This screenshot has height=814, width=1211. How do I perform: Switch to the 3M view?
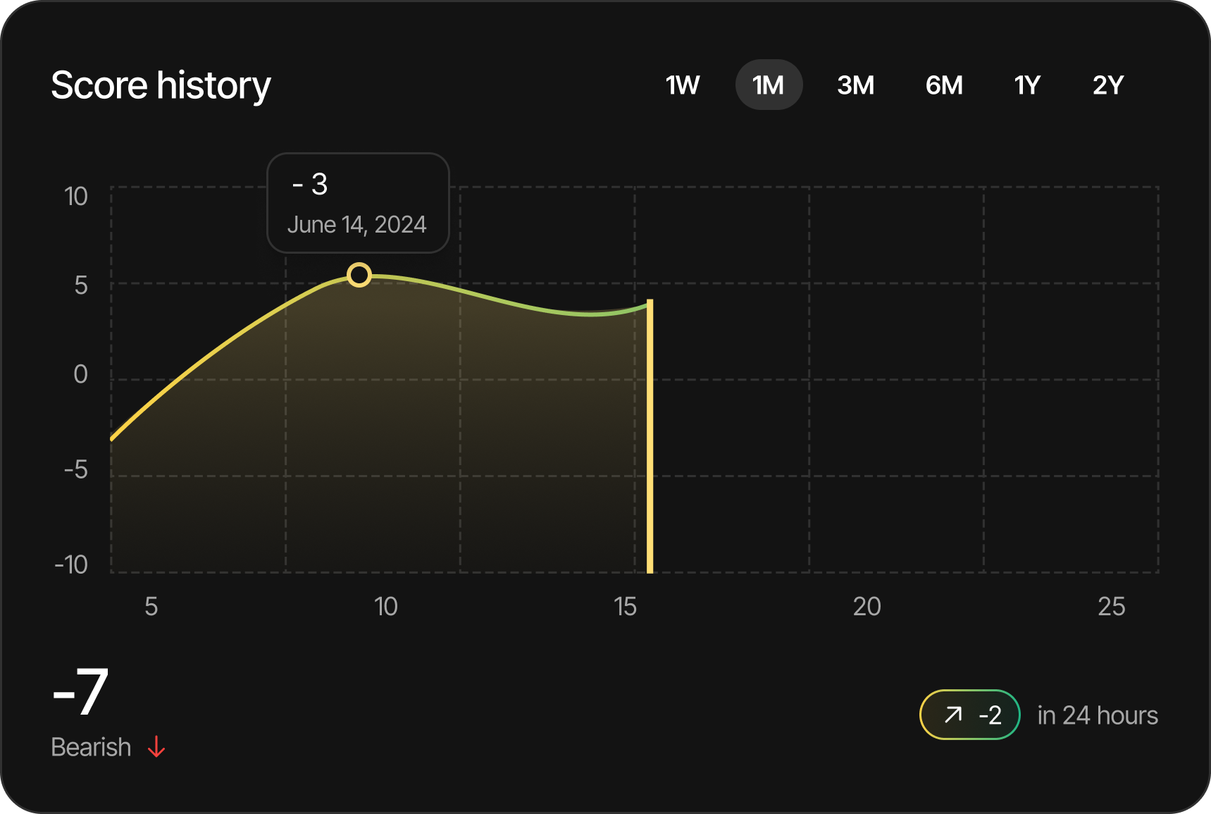[x=855, y=85]
